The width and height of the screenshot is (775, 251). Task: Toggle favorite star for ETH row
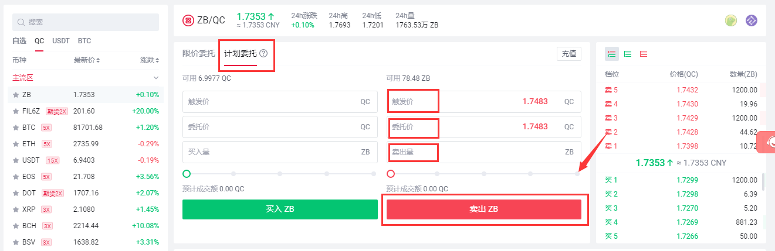click(16, 143)
